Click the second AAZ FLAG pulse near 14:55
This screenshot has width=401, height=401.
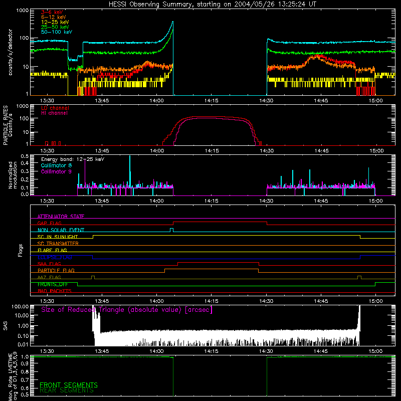click(x=359, y=277)
